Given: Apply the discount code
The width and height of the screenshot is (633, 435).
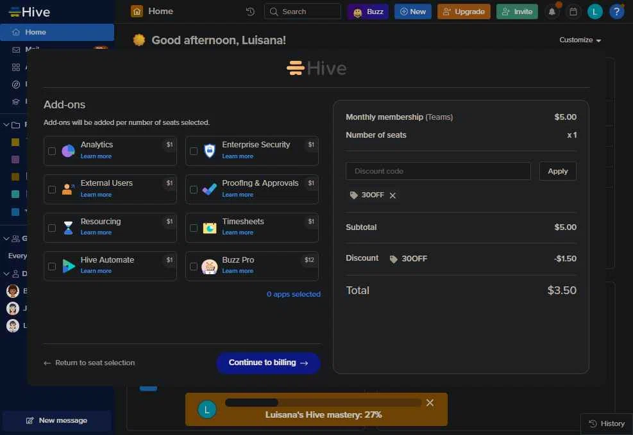Looking at the screenshot, I should (557, 171).
